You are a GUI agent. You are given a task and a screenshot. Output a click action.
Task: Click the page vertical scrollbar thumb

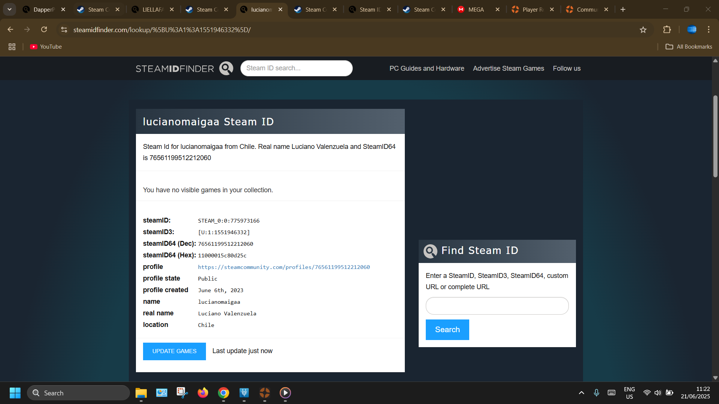click(x=715, y=136)
